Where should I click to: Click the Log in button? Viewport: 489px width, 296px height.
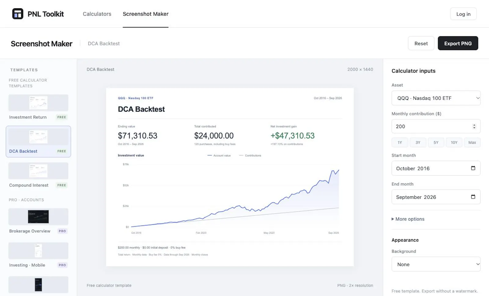(463, 14)
